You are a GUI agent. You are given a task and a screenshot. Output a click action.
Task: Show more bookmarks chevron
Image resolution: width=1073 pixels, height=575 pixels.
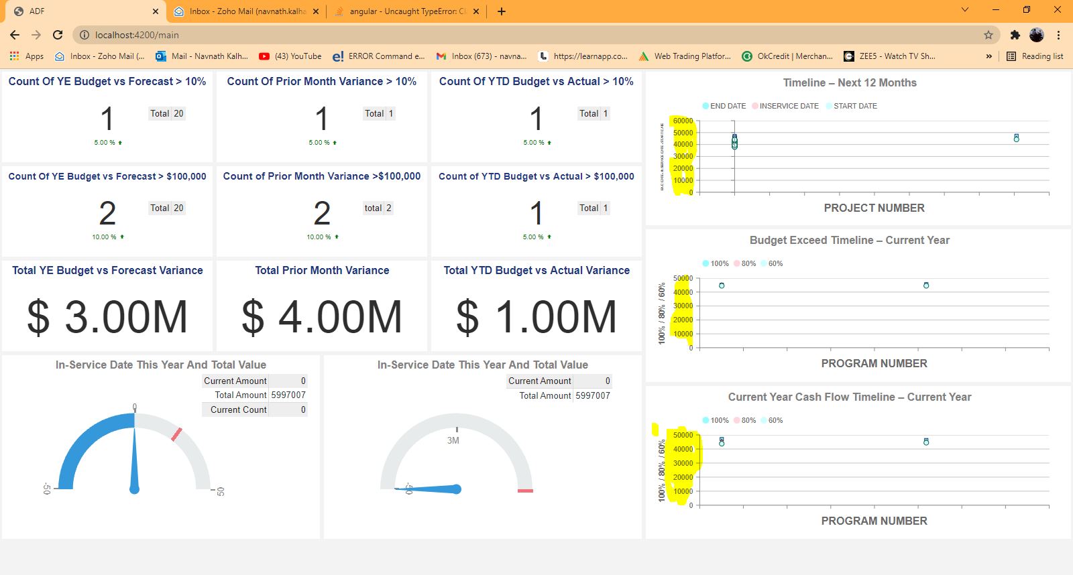click(989, 56)
